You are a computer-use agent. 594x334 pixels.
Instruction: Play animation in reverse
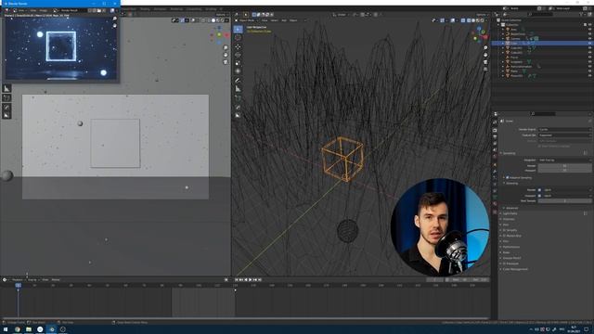(x=245, y=280)
